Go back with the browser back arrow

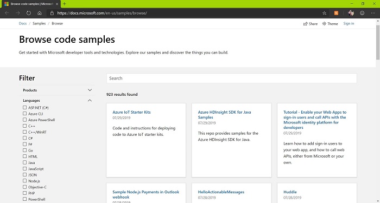(x=7, y=13)
